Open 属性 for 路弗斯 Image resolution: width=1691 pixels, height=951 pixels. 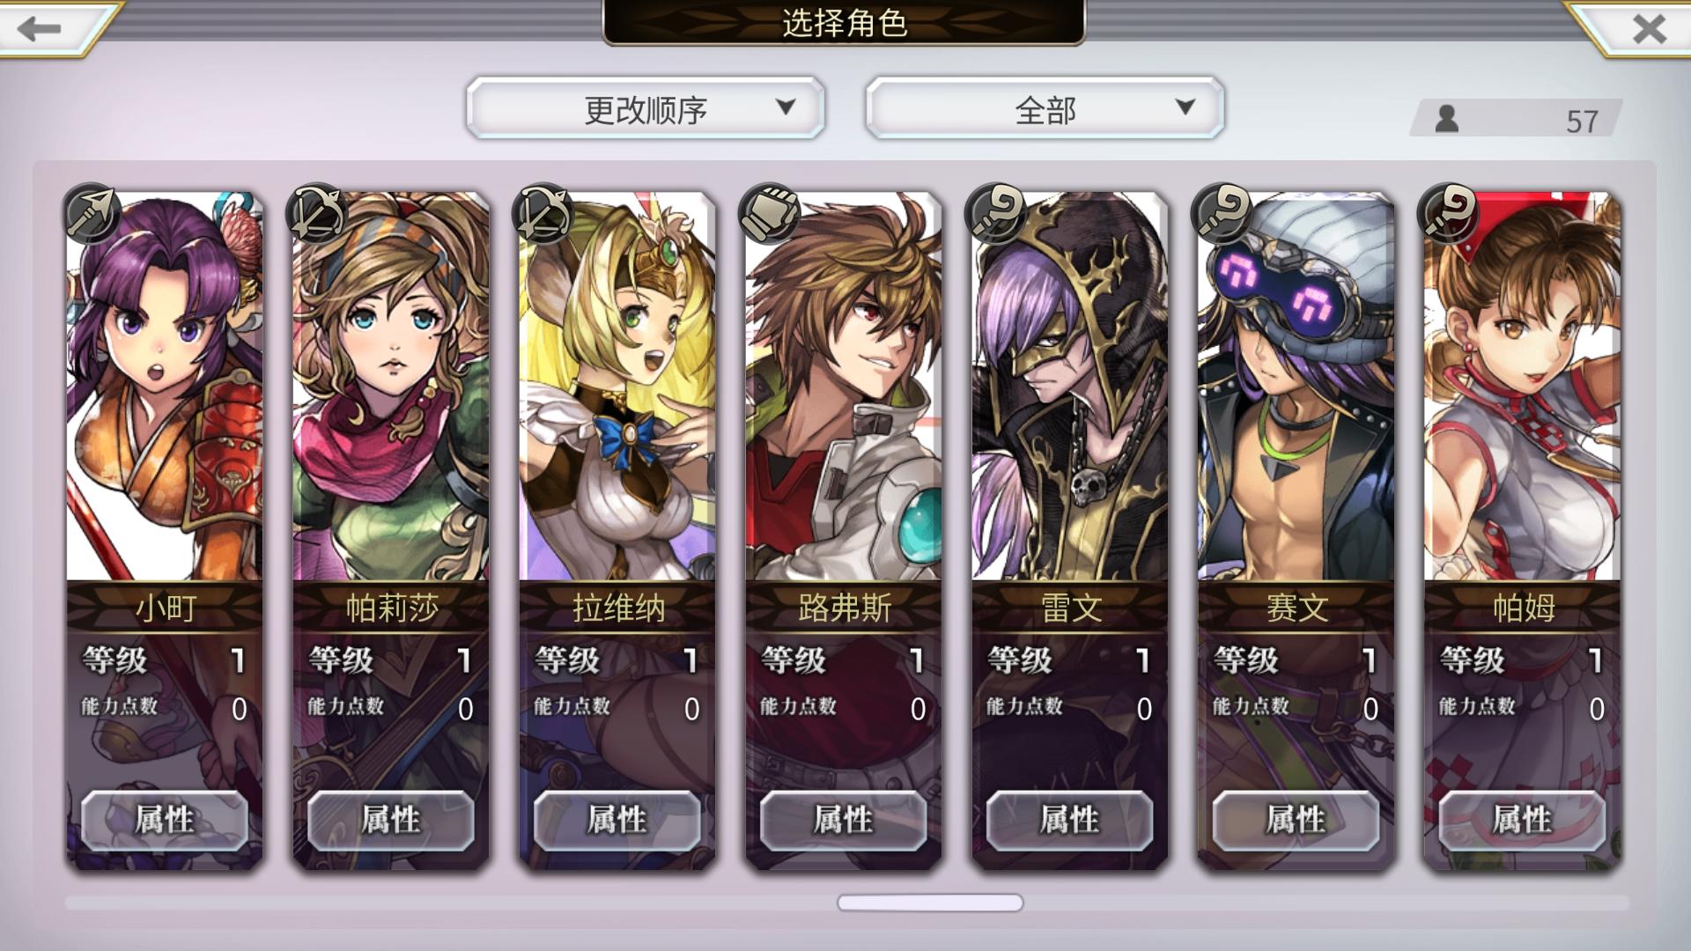coord(844,821)
